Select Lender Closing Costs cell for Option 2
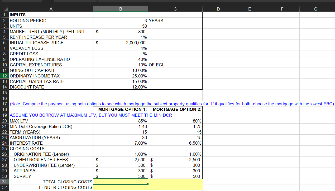Viewport: 335px width, 191px height. tap(175, 187)
